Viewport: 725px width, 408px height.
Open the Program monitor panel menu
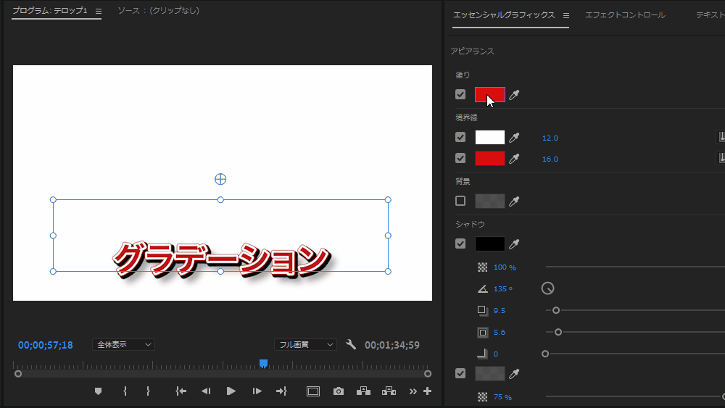click(x=99, y=11)
